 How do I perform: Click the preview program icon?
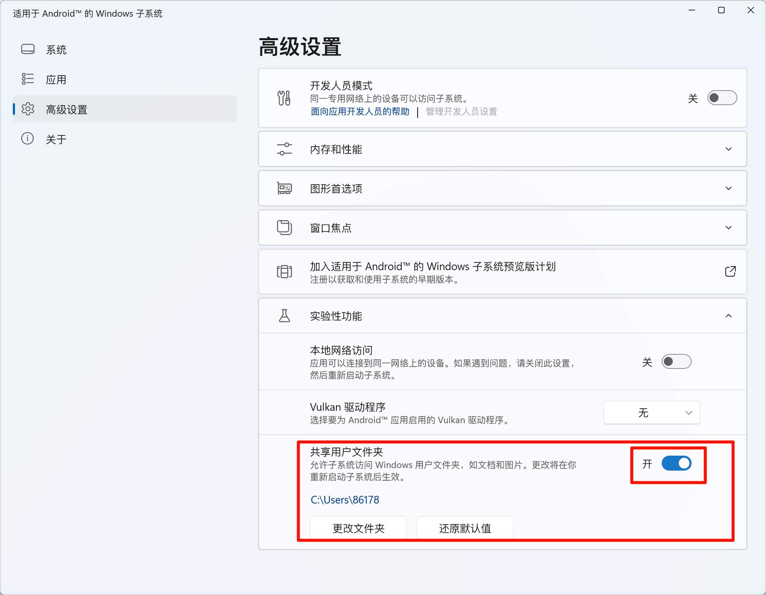point(284,271)
